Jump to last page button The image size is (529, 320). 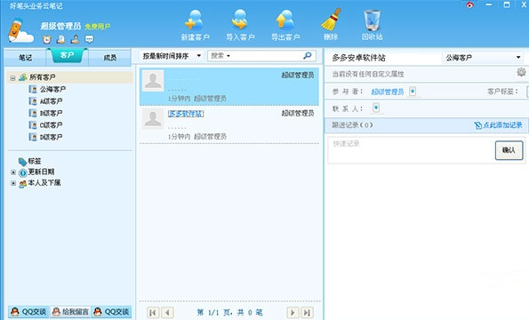(x=307, y=313)
